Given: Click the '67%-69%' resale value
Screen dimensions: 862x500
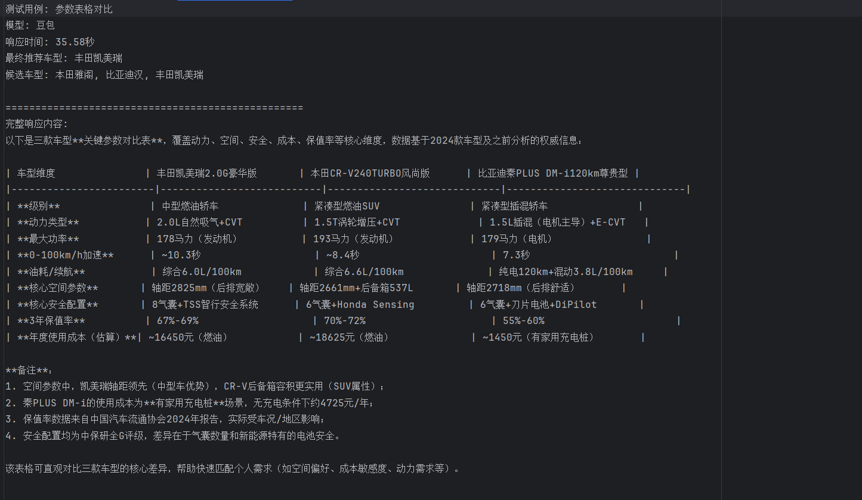Looking at the screenshot, I should [x=178, y=320].
